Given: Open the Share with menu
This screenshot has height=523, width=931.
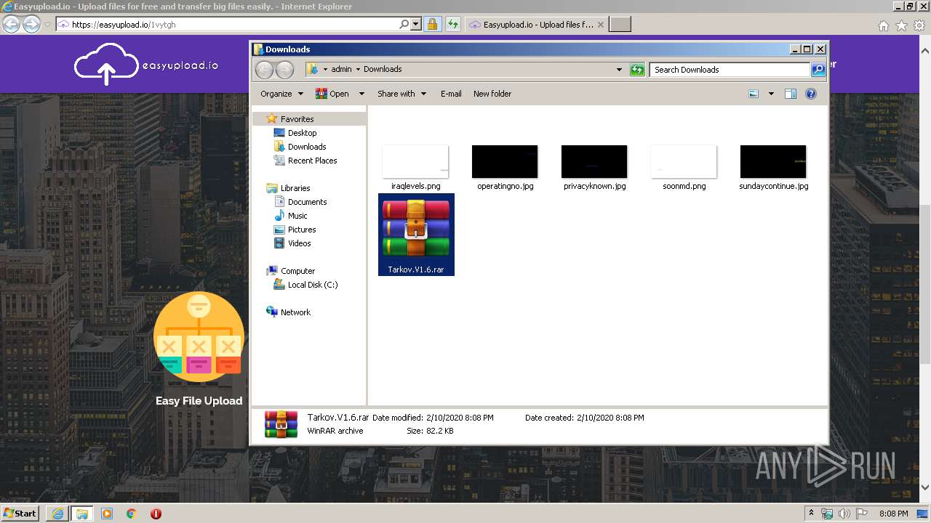Looking at the screenshot, I should pyautogui.click(x=401, y=94).
